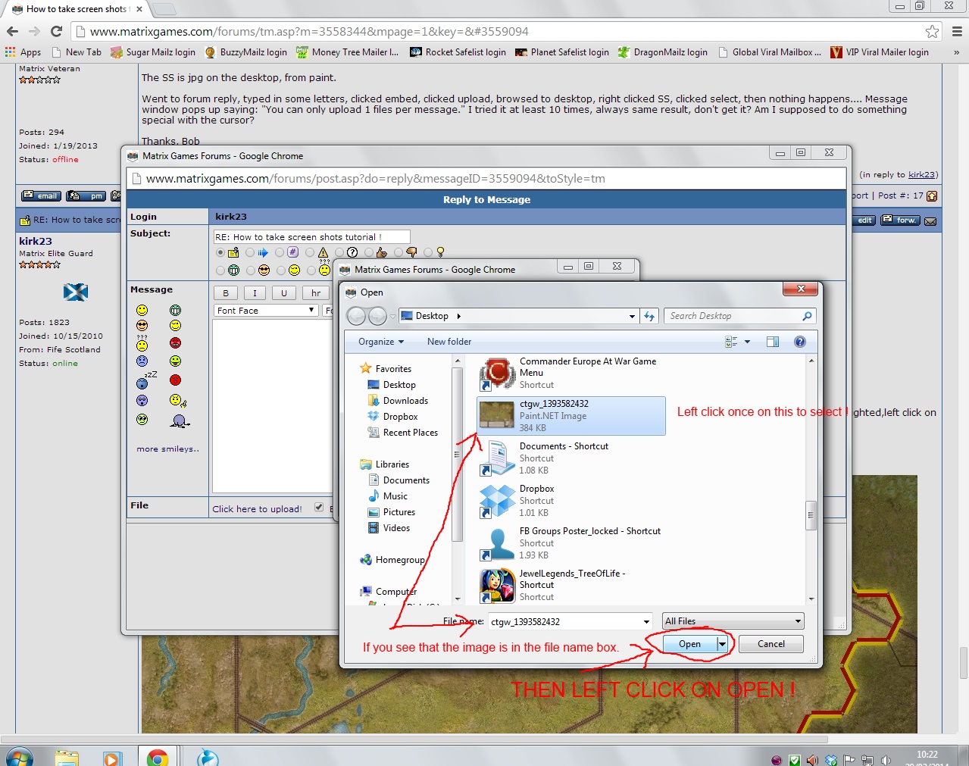Click file list vertical scrollbar thumb

pyautogui.click(x=811, y=515)
